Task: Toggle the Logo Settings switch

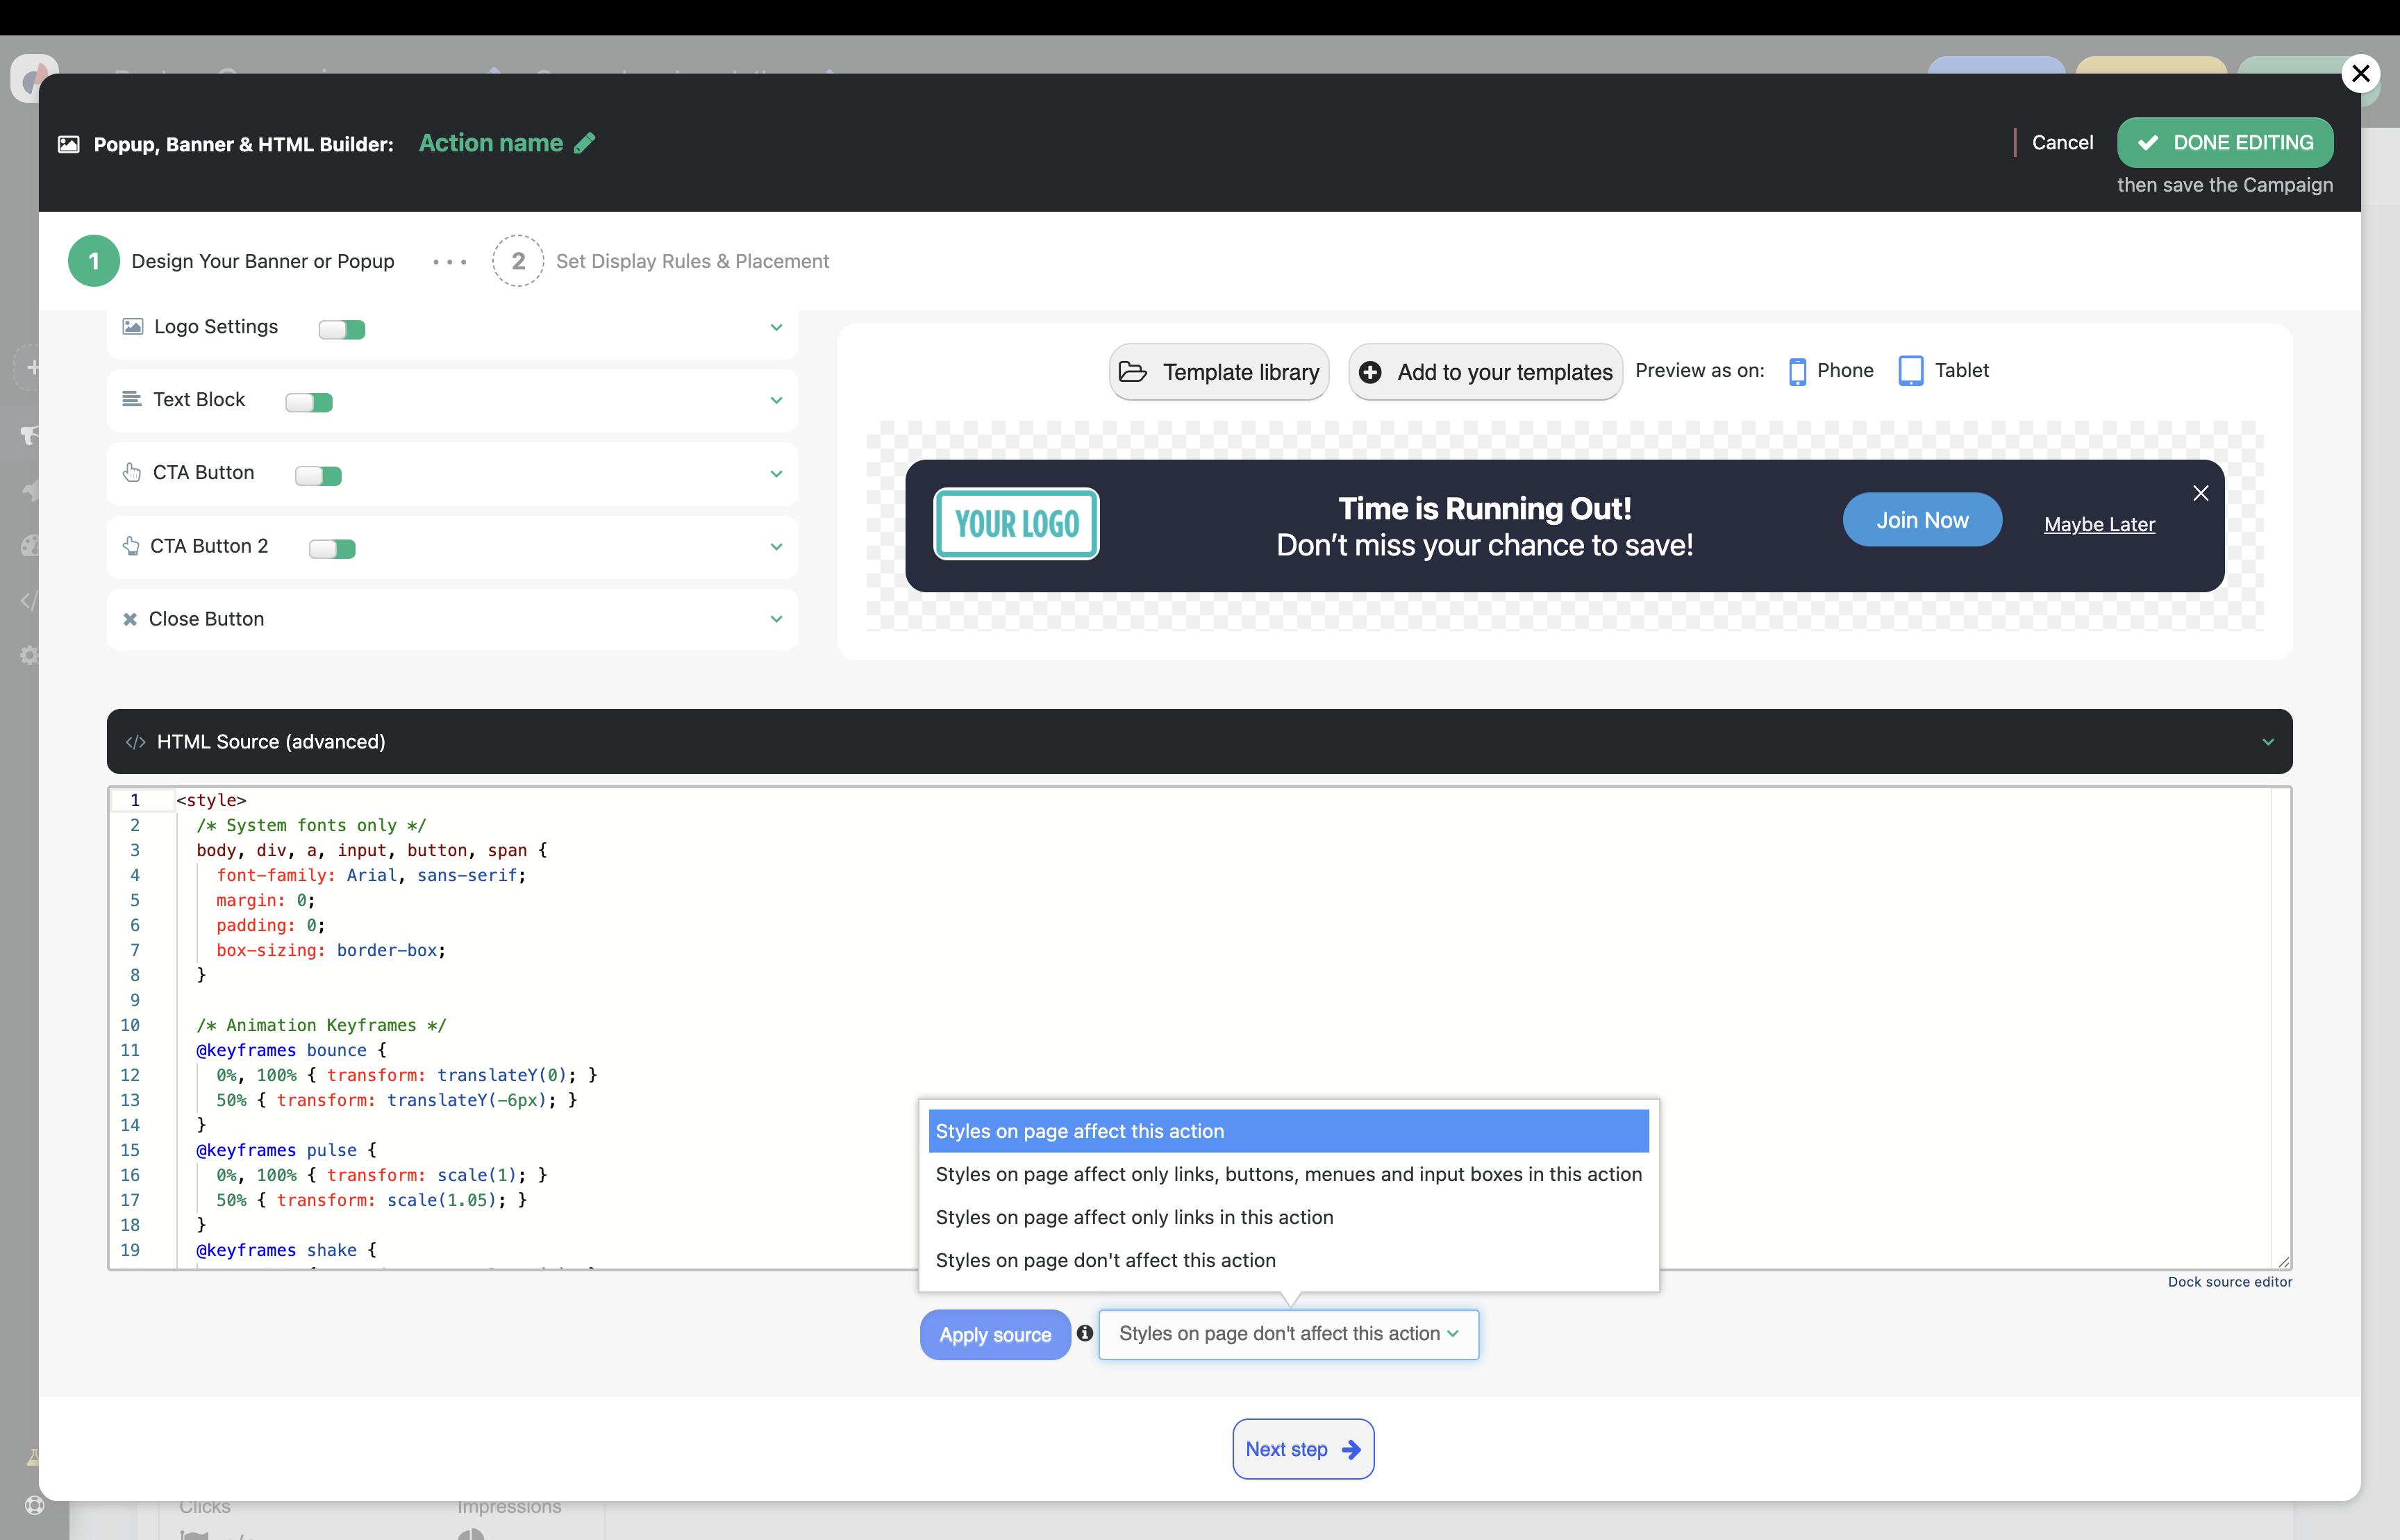Action: [342, 329]
